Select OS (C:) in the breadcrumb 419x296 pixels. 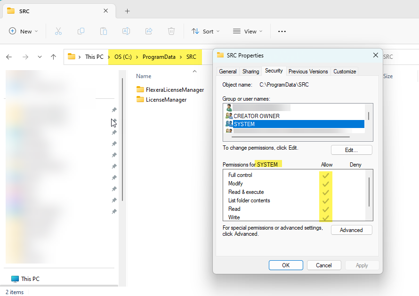123,56
